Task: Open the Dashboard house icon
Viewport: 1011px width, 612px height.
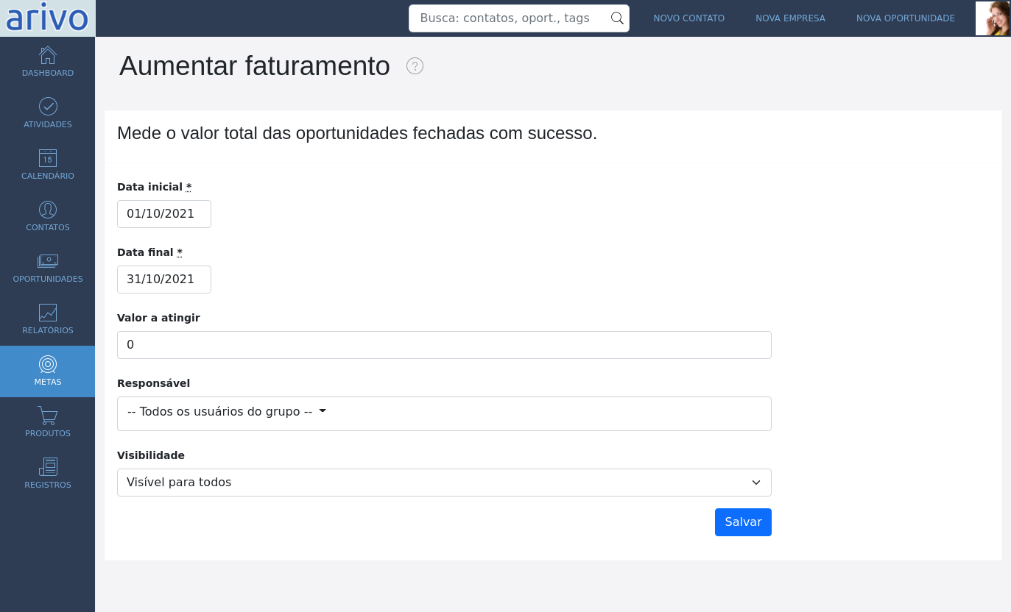Action: coord(48,55)
